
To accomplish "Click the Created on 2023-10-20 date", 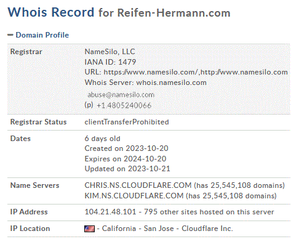I will (x=126, y=148).
